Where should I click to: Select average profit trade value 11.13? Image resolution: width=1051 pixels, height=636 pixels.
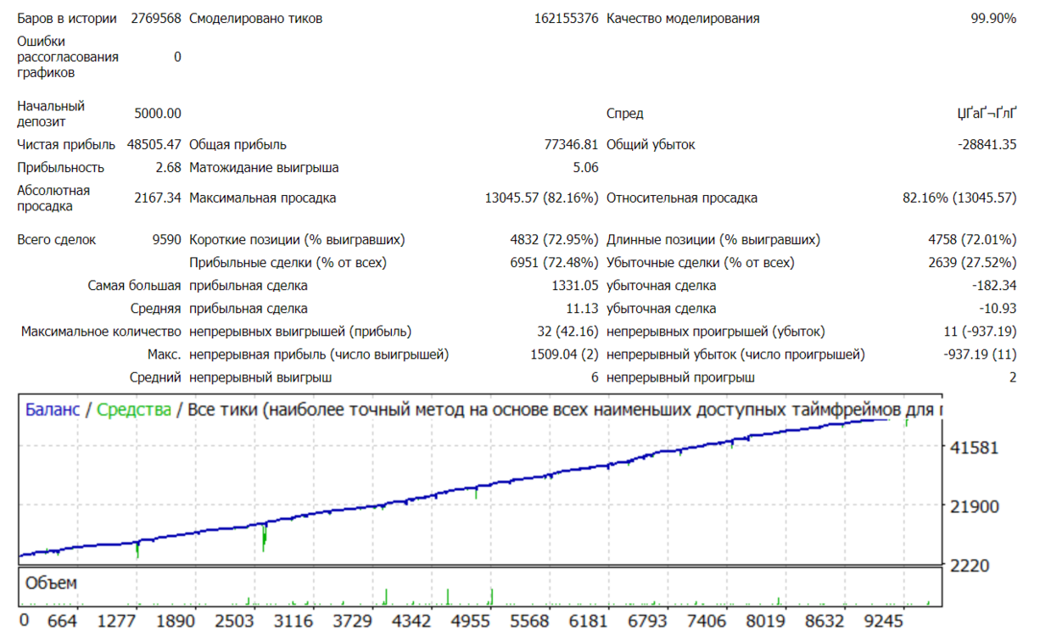pyautogui.click(x=584, y=309)
